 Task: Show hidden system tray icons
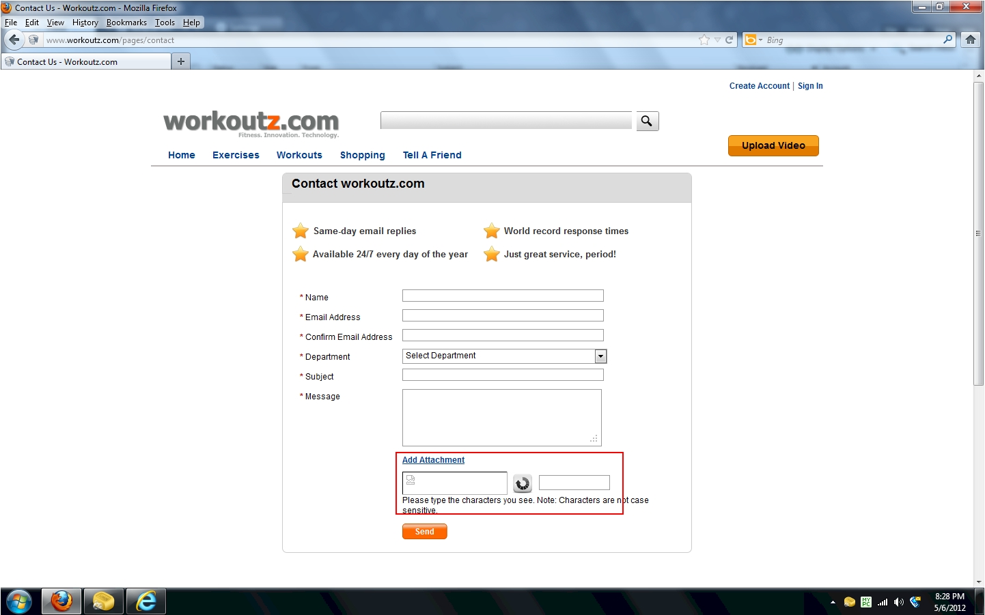point(833,602)
